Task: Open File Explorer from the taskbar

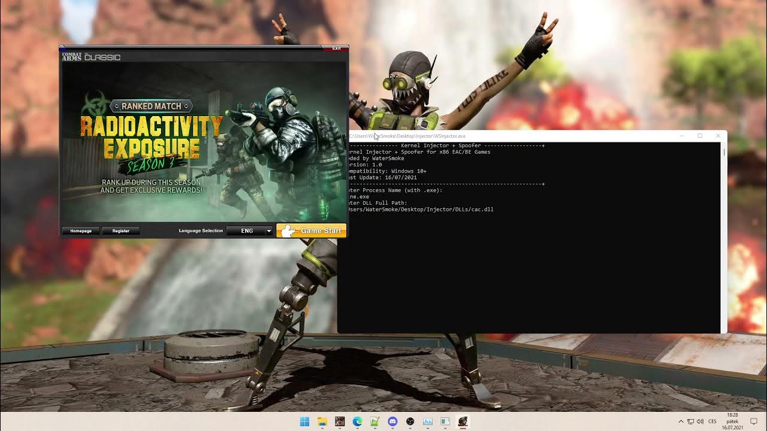Action: point(322,421)
